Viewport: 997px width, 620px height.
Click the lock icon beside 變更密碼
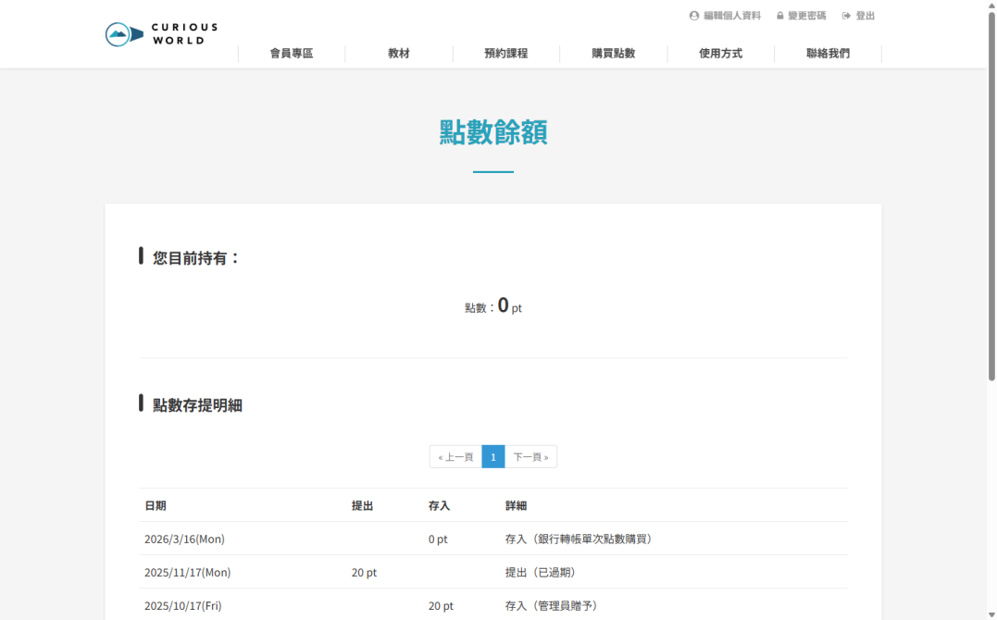point(779,16)
